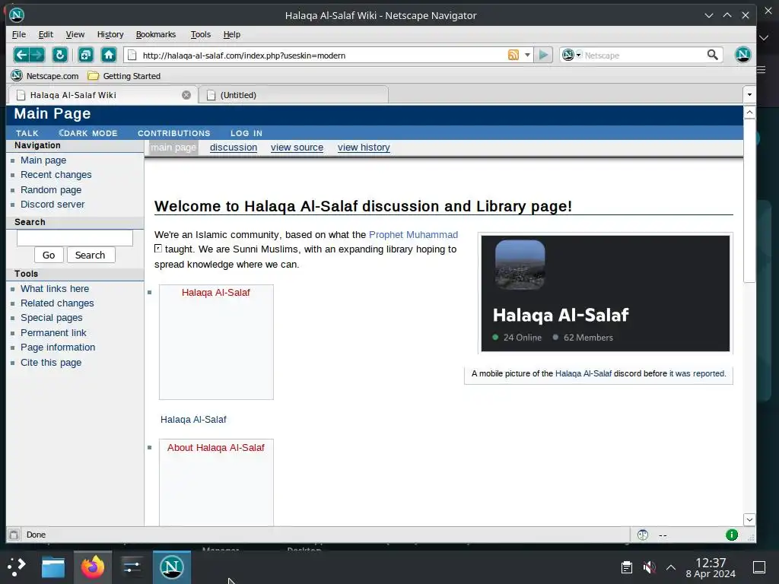Open Random page link

click(51, 189)
